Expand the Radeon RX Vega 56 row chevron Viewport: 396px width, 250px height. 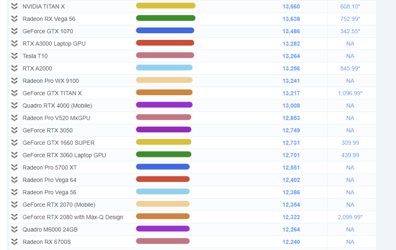click(14, 19)
